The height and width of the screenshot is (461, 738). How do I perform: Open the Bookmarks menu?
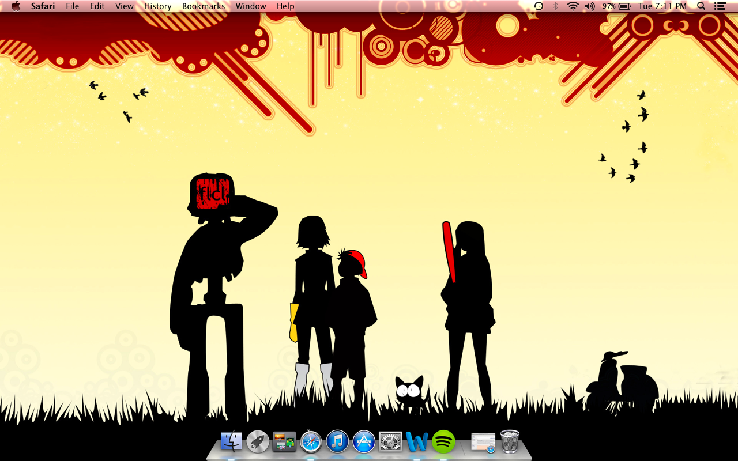(x=204, y=6)
